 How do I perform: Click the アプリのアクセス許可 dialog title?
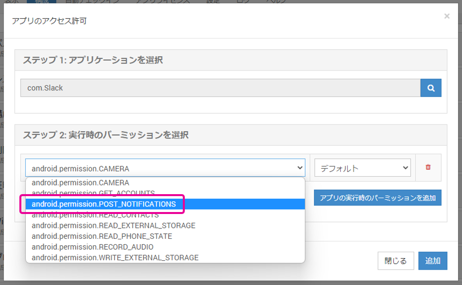[x=49, y=21]
